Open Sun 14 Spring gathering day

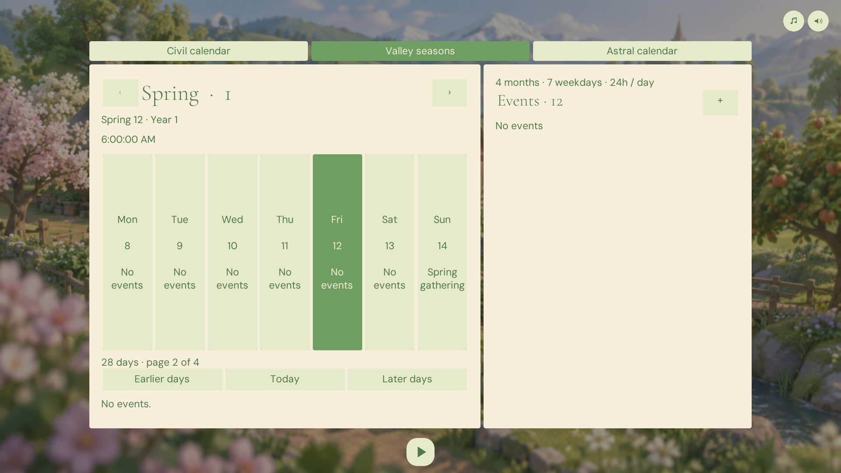(x=442, y=252)
